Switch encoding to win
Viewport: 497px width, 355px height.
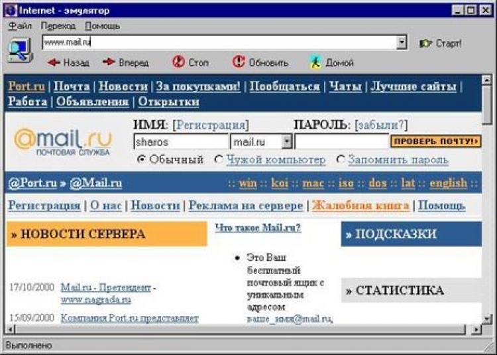point(248,183)
